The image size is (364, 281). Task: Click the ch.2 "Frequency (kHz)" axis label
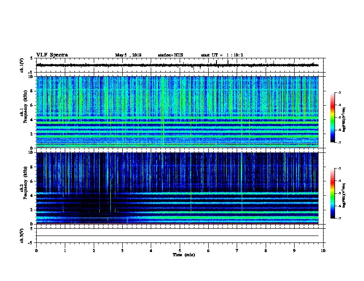tap(25, 183)
